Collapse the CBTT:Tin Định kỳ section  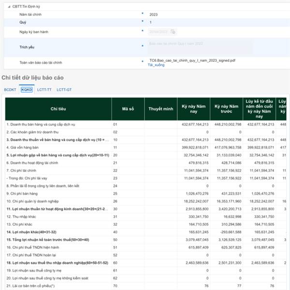[x=9, y=7]
